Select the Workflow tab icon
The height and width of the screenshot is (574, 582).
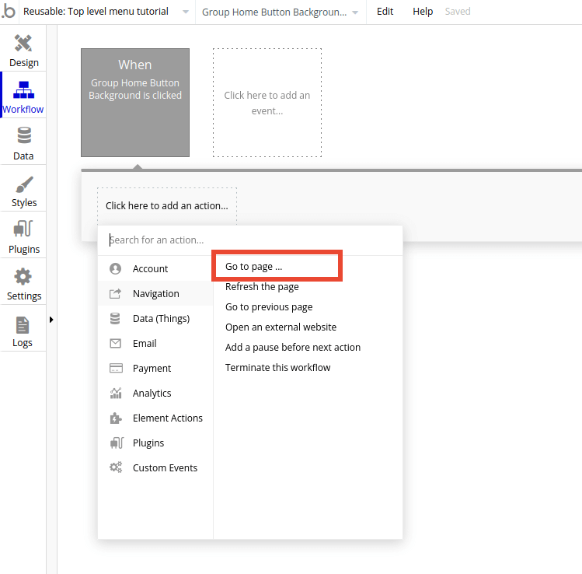(x=23, y=90)
